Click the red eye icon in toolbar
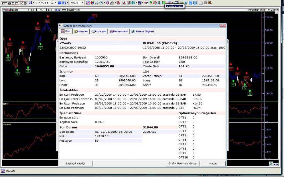The height and width of the screenshot is (177, 284). click(146, 3)
